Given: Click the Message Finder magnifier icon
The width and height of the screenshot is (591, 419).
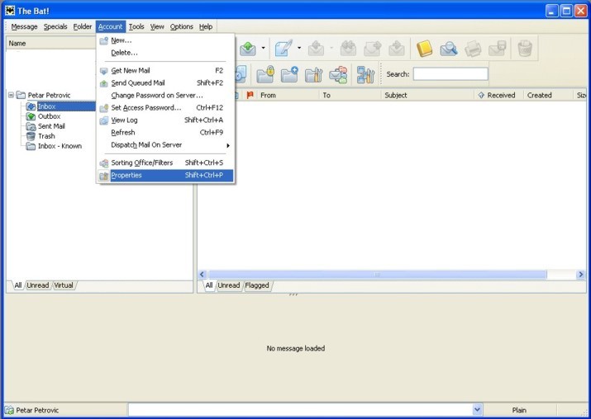Looking at the screenshot, I should pyautogui.click(x=449, y=49).
